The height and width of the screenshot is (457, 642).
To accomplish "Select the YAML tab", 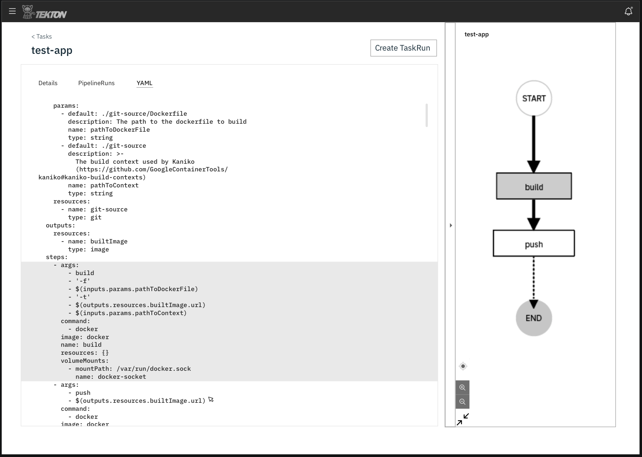I will (144, 83).
